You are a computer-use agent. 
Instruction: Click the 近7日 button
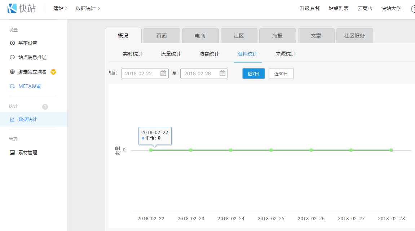pyautogui.click(x=253, y=74)
